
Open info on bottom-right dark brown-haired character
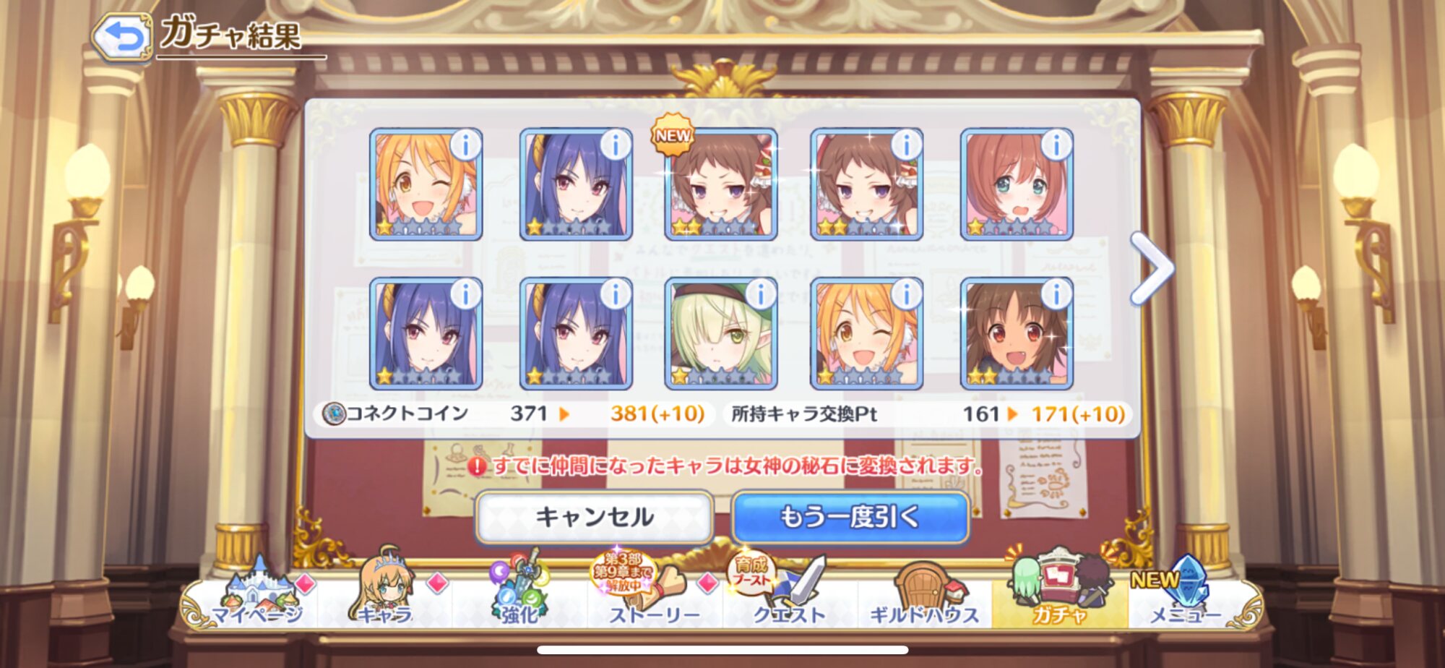[1056, 294]
